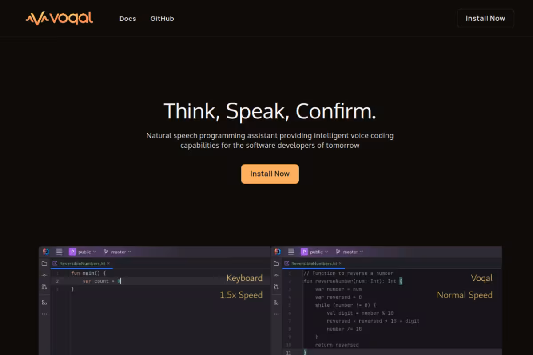Click the IntelliJ logo in the Voqal demo
Image resolution: width=533 pixels, height=355 pixels.
tap(278, 252)
